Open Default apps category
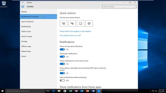The image size is (166, 93). [38, 51]
